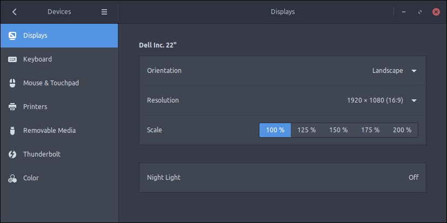Click the Color circles icon
This screenshot has width=447, height=223.
coord(12,178)
